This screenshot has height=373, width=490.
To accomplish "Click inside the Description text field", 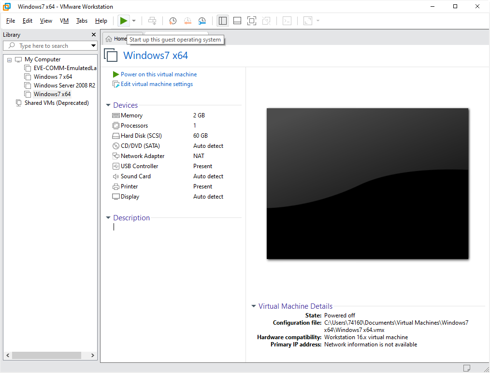I will (177, 227).
